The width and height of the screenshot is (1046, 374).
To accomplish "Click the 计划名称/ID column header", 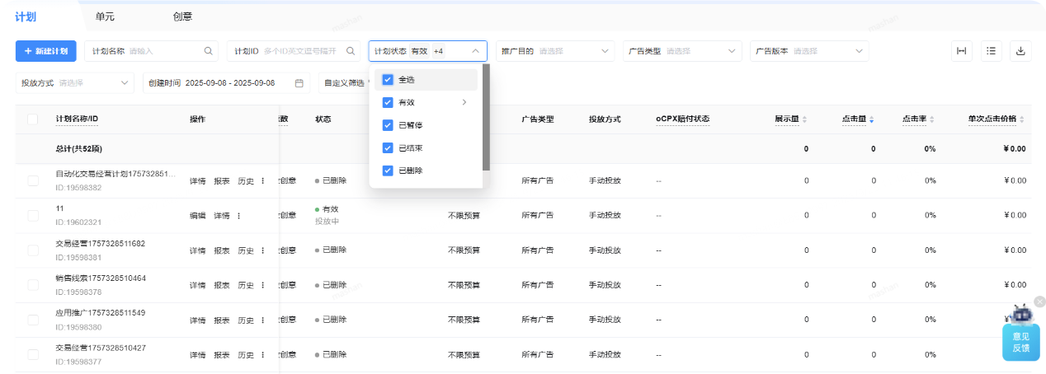I will pos(77,119).
